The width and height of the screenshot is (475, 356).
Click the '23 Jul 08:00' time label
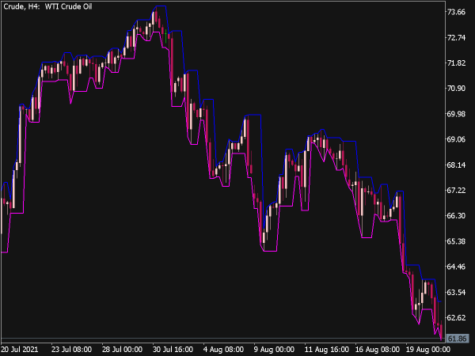[71, 350]
